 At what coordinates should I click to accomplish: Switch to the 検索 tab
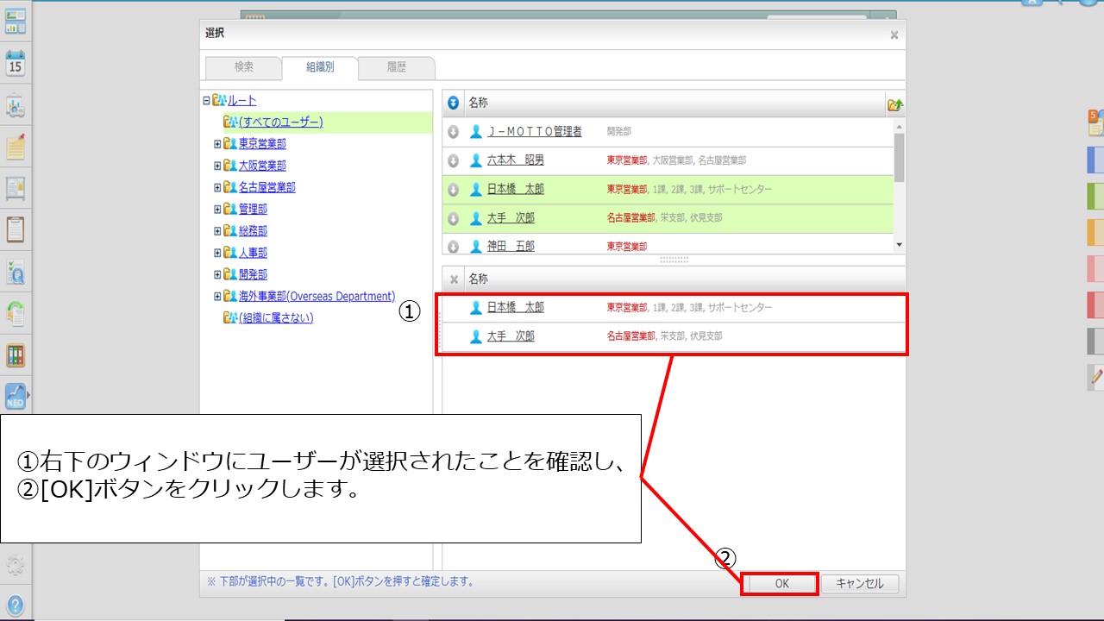244,67
